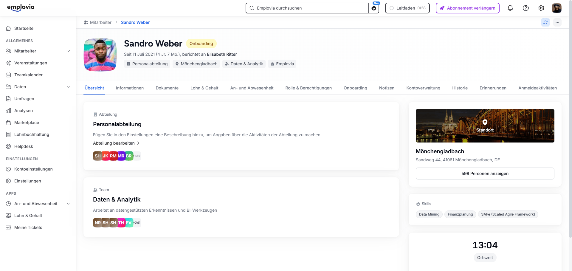Screen dimensions: 572x271
Task: Open the Onboarding tab
Action: 355,88
